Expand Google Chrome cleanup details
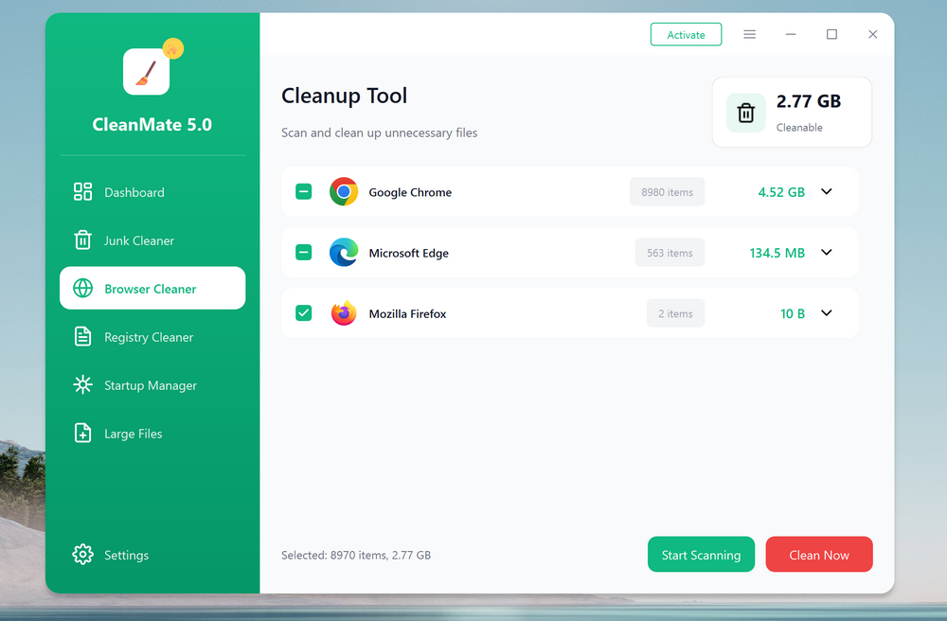Screen dimensions: 947x621 pos(826,191)
